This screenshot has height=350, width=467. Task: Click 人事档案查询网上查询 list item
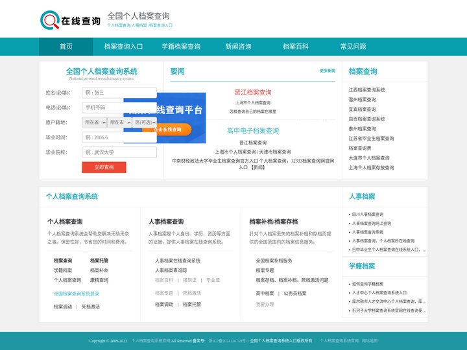point(372,223)
